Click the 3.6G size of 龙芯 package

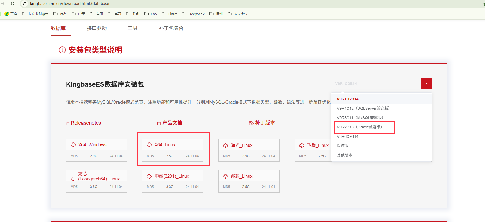(94, 187)
